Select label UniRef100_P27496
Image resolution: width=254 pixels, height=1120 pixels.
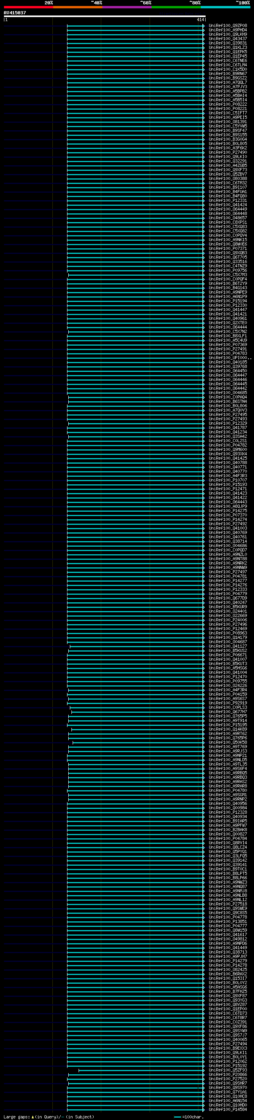[227, 624]
